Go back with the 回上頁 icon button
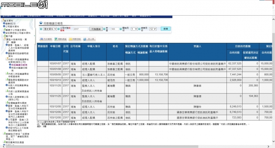The width and height of the screenshot is (275, 148). coord(89,39)
